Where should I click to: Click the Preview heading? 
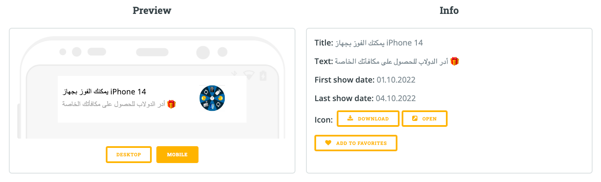[x=152, y=11]
